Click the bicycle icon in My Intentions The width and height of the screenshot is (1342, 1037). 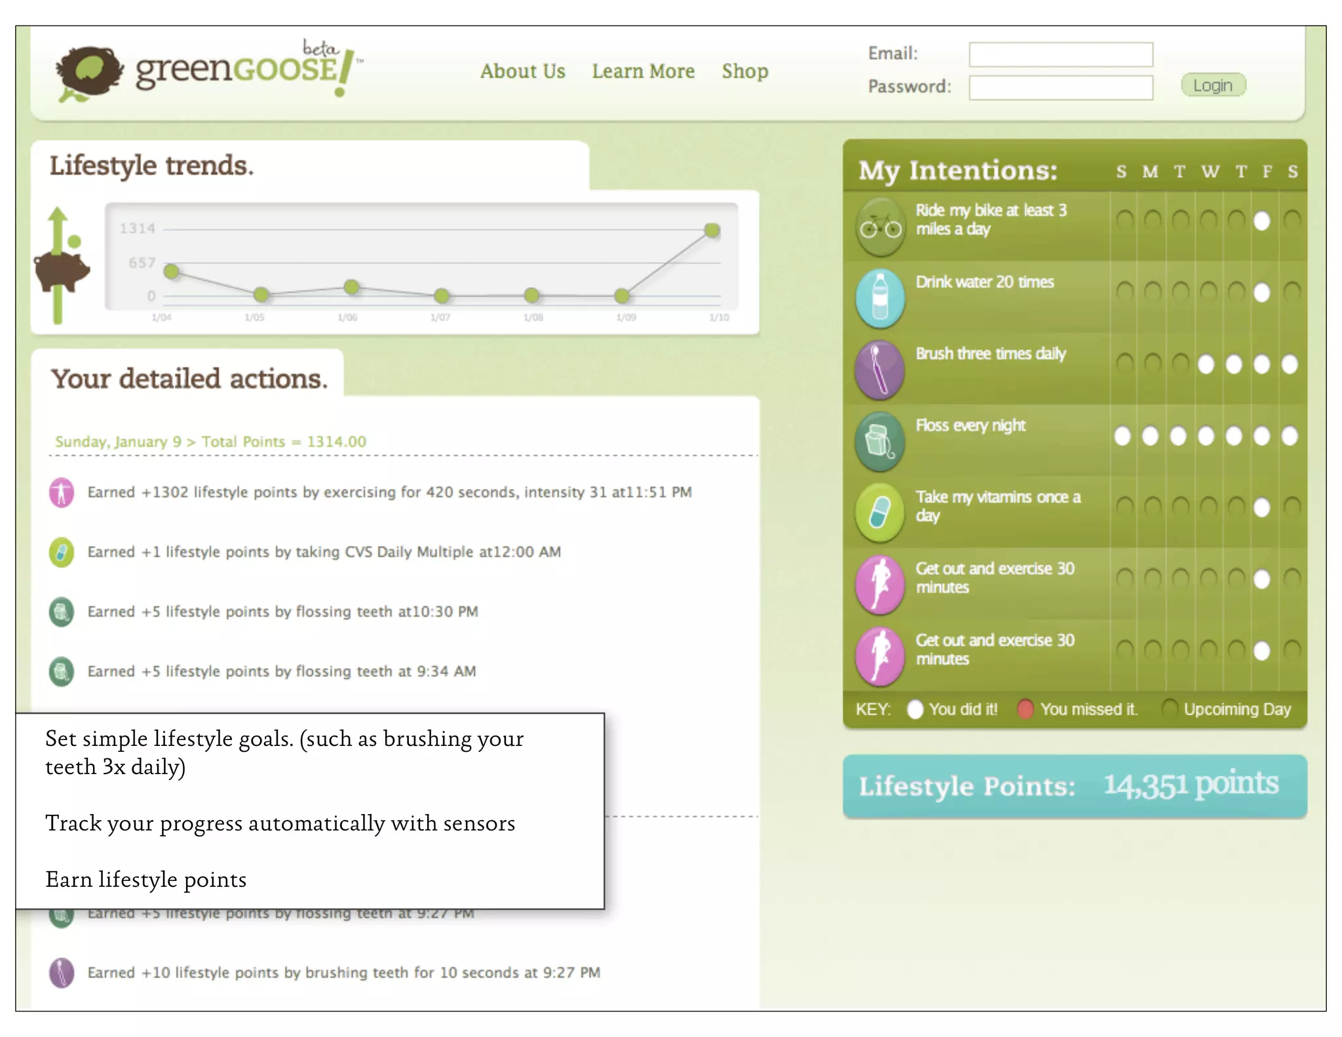click(880, 227)
